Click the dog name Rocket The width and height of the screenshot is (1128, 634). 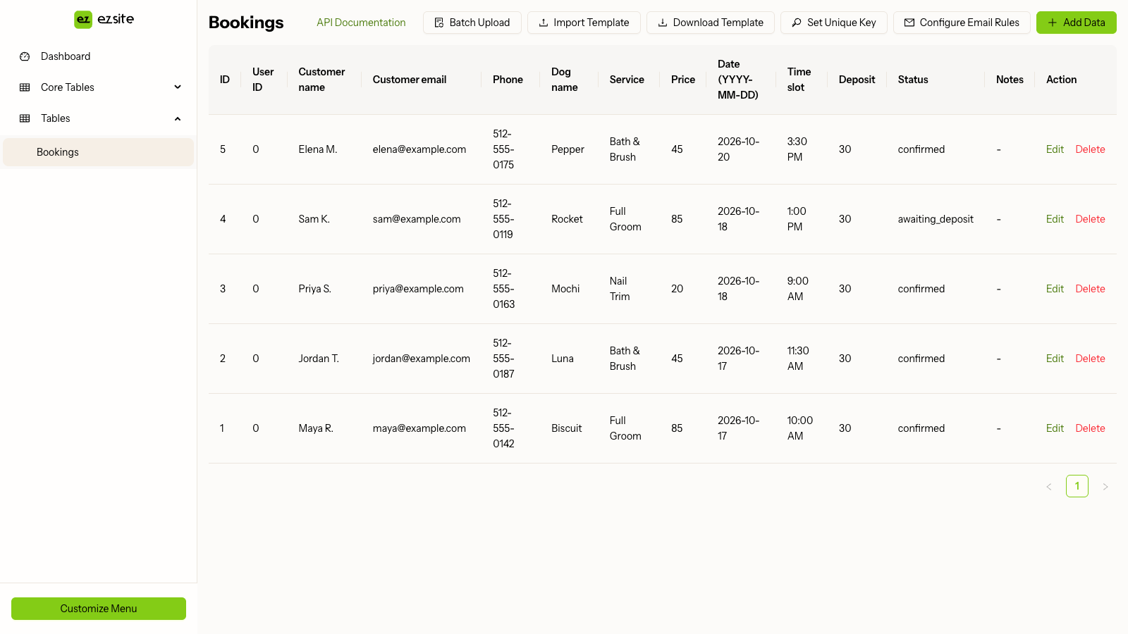(567, 219)
